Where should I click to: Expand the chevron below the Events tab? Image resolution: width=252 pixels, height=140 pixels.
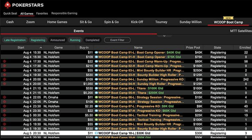[x=164, y=36]
